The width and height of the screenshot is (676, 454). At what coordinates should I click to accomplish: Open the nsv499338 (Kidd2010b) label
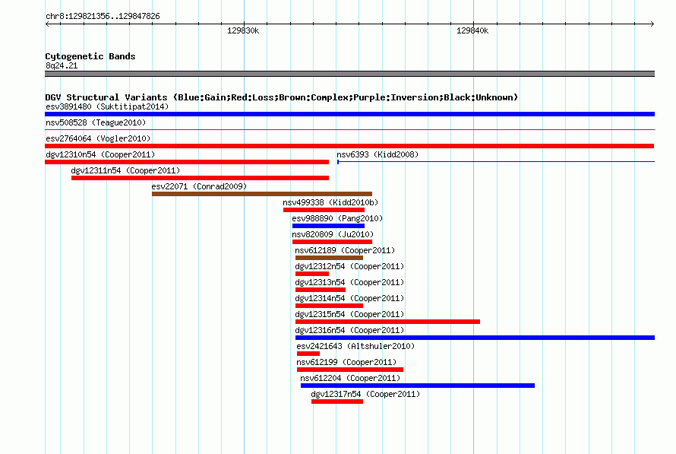pos(330,202)
